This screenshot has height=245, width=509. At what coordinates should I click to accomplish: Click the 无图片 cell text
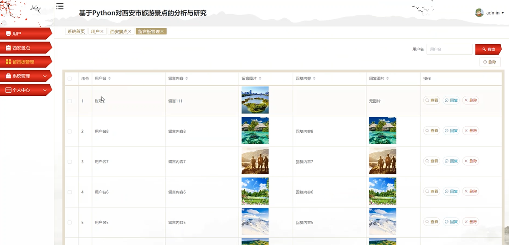coord(375,101)
